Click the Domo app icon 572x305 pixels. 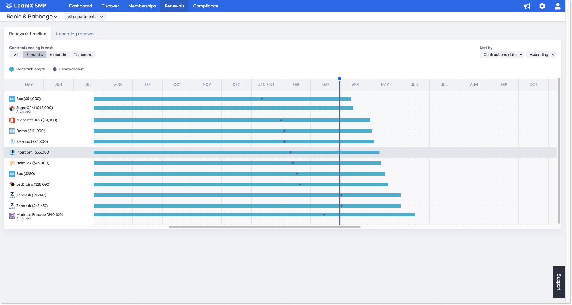coord(12,131)
